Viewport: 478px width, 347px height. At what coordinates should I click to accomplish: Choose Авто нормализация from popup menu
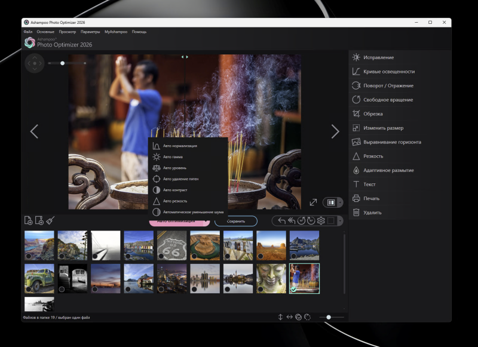coord(188,146)
